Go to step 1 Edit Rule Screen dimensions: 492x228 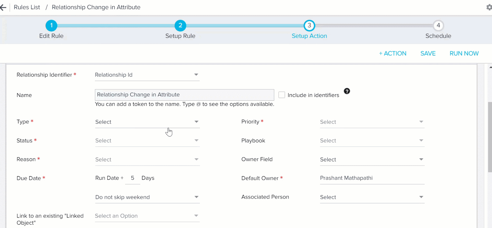click(x=51, y=25)
